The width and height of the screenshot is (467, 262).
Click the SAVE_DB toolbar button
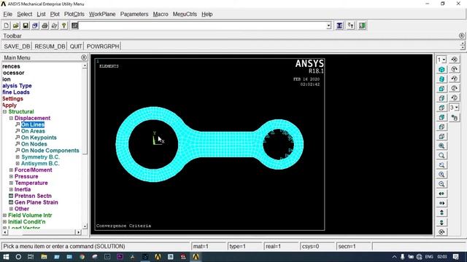[x=17, y=47]
